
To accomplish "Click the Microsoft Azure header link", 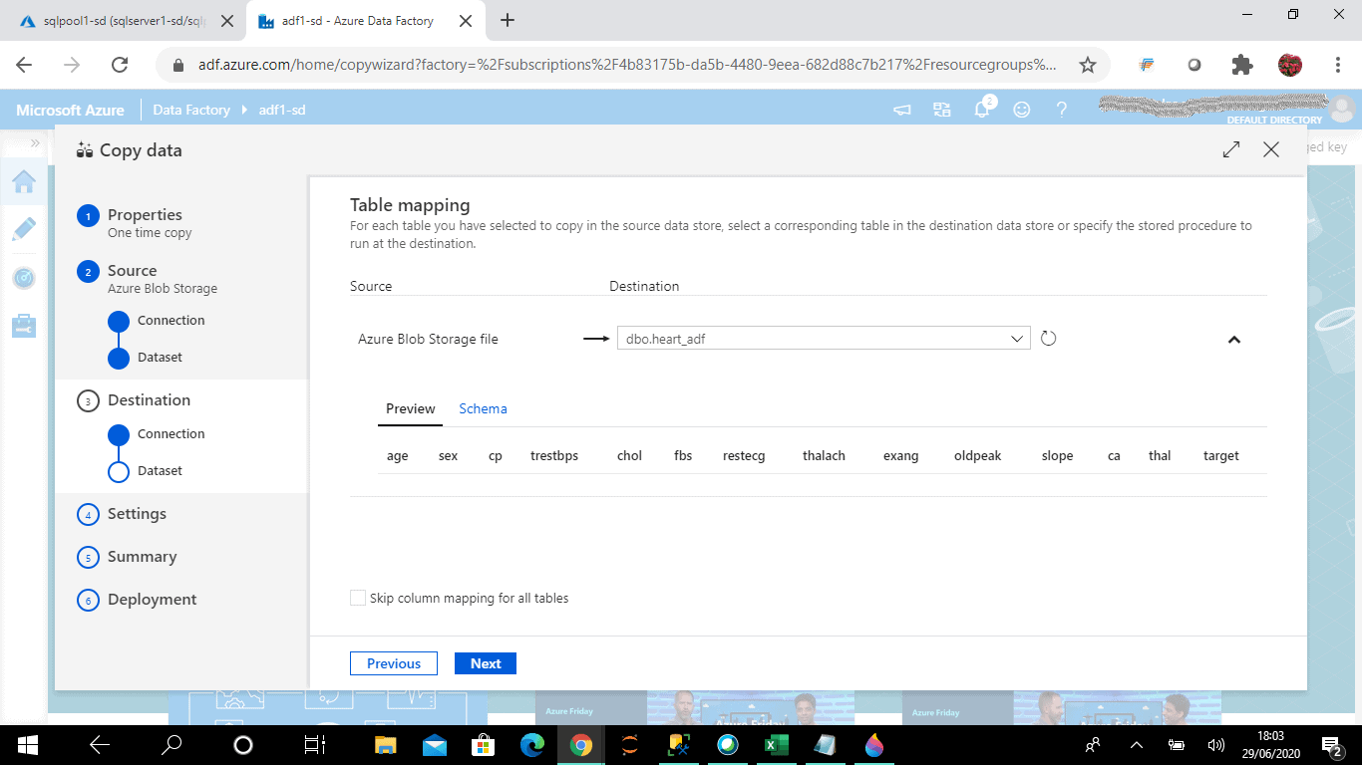I will pos(70,110).
